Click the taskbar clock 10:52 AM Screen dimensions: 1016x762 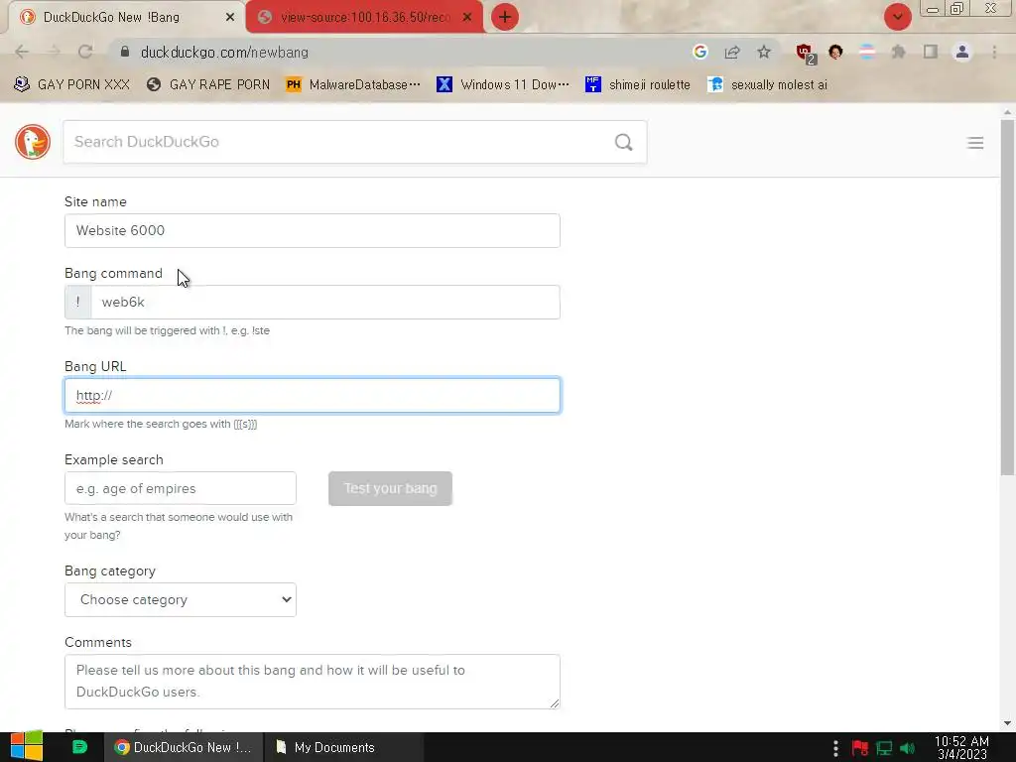pyautogui.click(x=962, y=747)
